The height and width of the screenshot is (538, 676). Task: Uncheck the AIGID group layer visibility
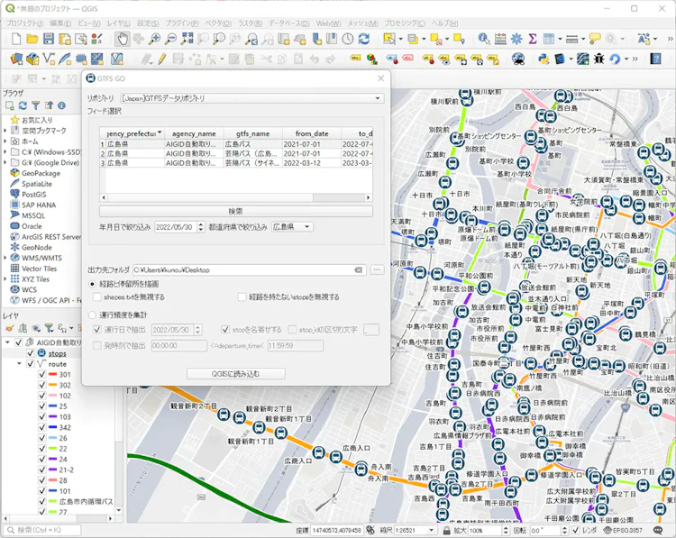[x=19, y=342]
